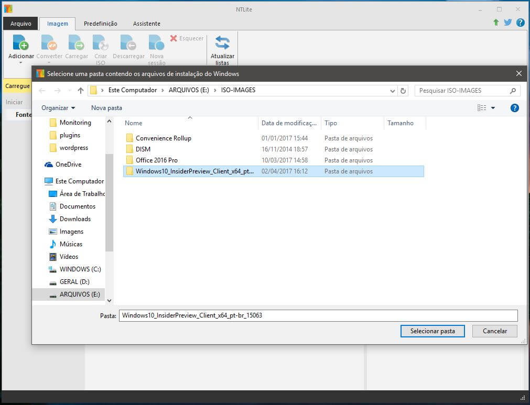Go up one folder level arrow
530x405 pixels.
click(80, 91)
